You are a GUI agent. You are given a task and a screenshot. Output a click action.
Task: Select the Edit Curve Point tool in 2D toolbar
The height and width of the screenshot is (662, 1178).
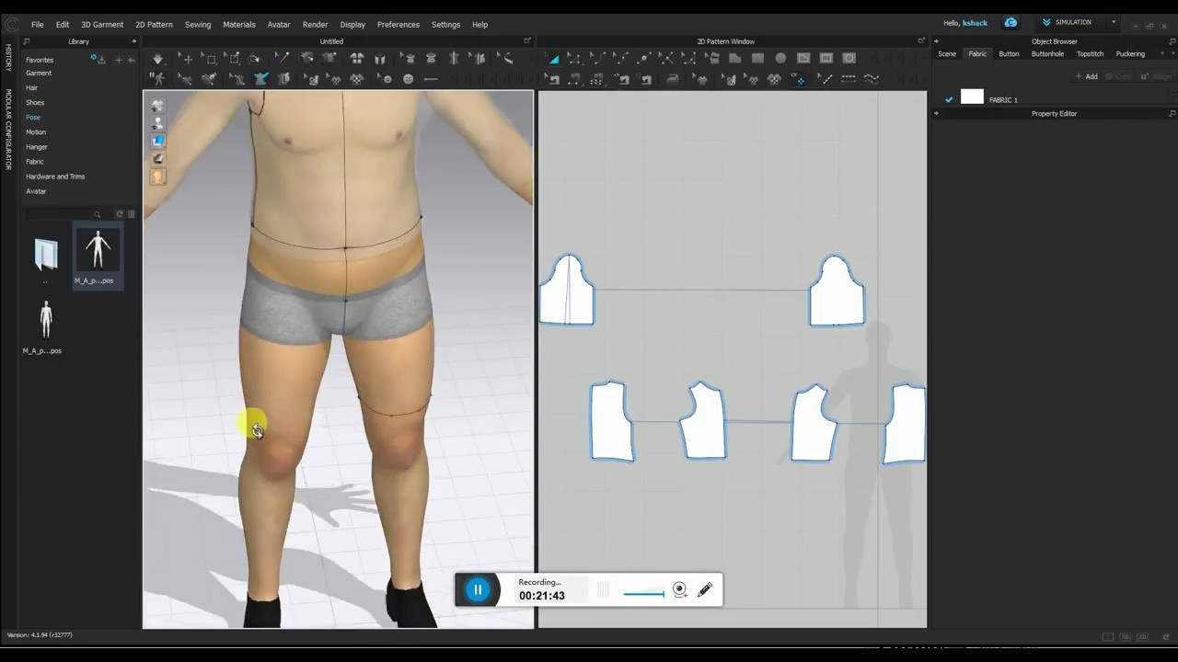623,59
